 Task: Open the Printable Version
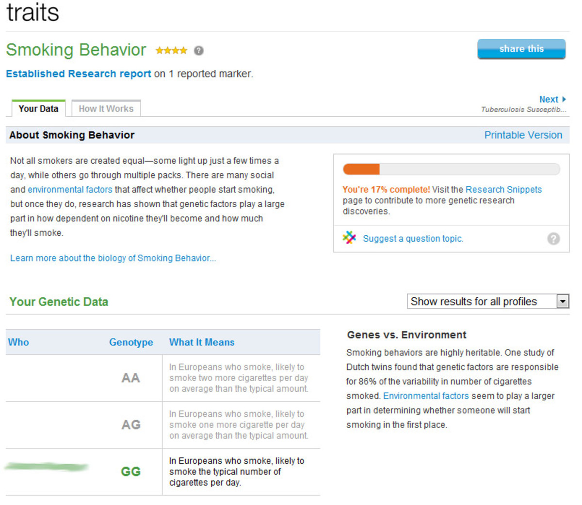click(523, 135)
